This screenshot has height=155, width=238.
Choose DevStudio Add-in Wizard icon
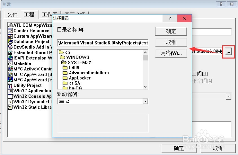pyautogui.click(x=10, y=47)
